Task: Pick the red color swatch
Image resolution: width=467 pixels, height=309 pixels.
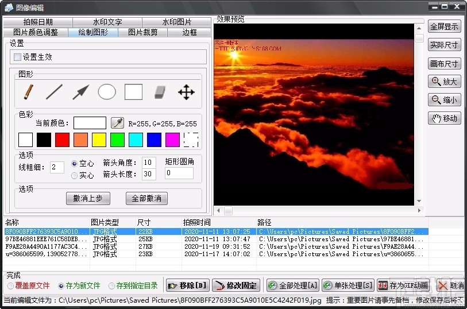Action: (62, 140)
